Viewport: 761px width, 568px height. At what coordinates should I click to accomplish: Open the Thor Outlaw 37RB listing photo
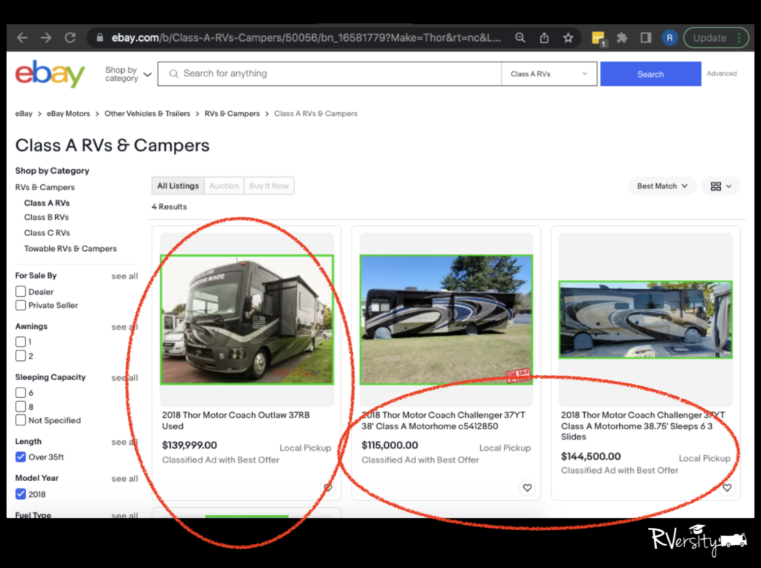[247, 319]
